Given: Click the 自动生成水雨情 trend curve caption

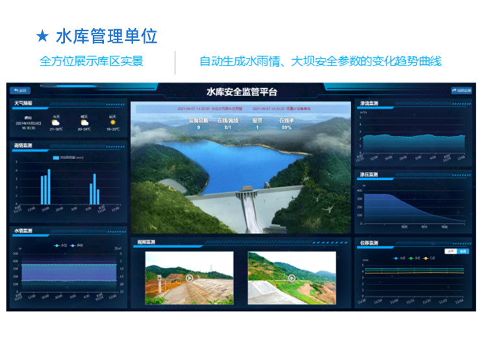Looking at the screenshot, I should 320,61.
